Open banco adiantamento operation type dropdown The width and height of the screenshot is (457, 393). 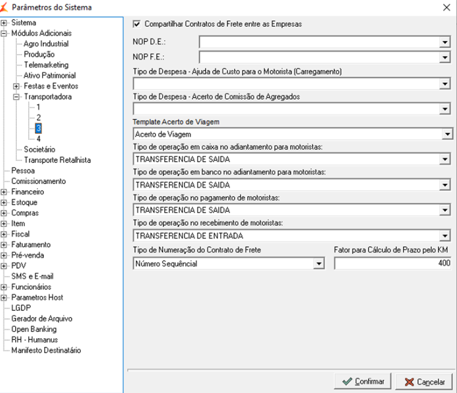click(x=445, y=185)
